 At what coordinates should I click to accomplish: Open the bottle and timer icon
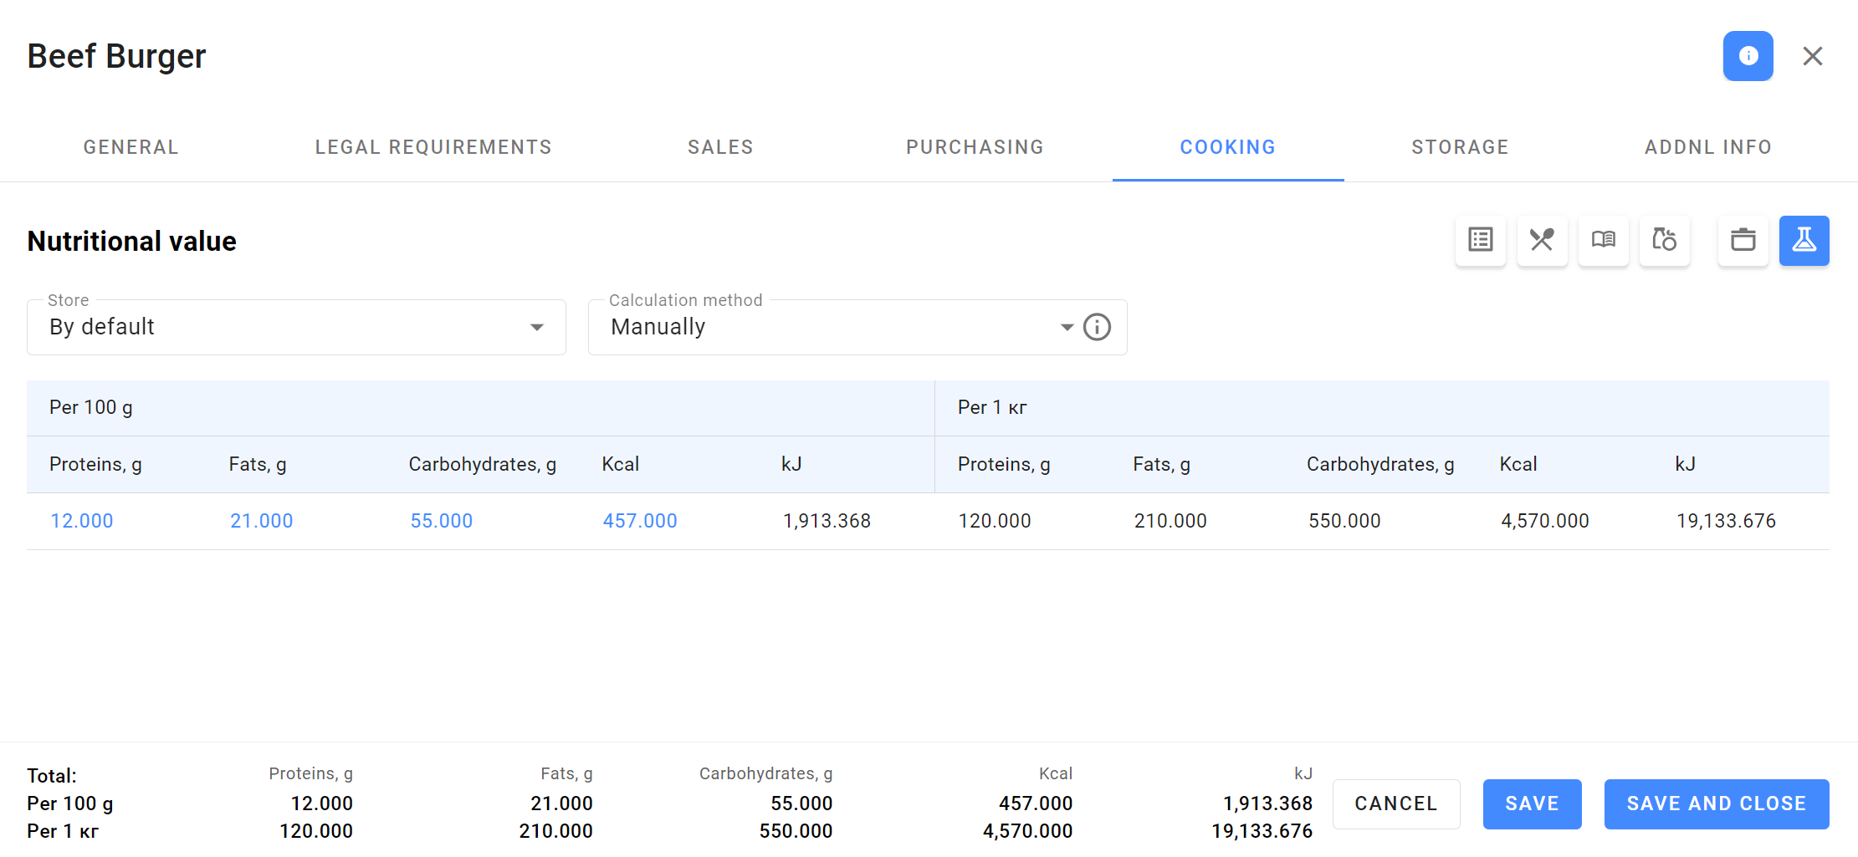[1665, 240]
